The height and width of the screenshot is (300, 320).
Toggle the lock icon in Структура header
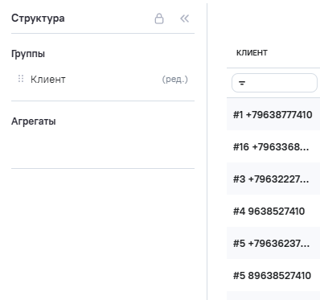click(159, 18)
